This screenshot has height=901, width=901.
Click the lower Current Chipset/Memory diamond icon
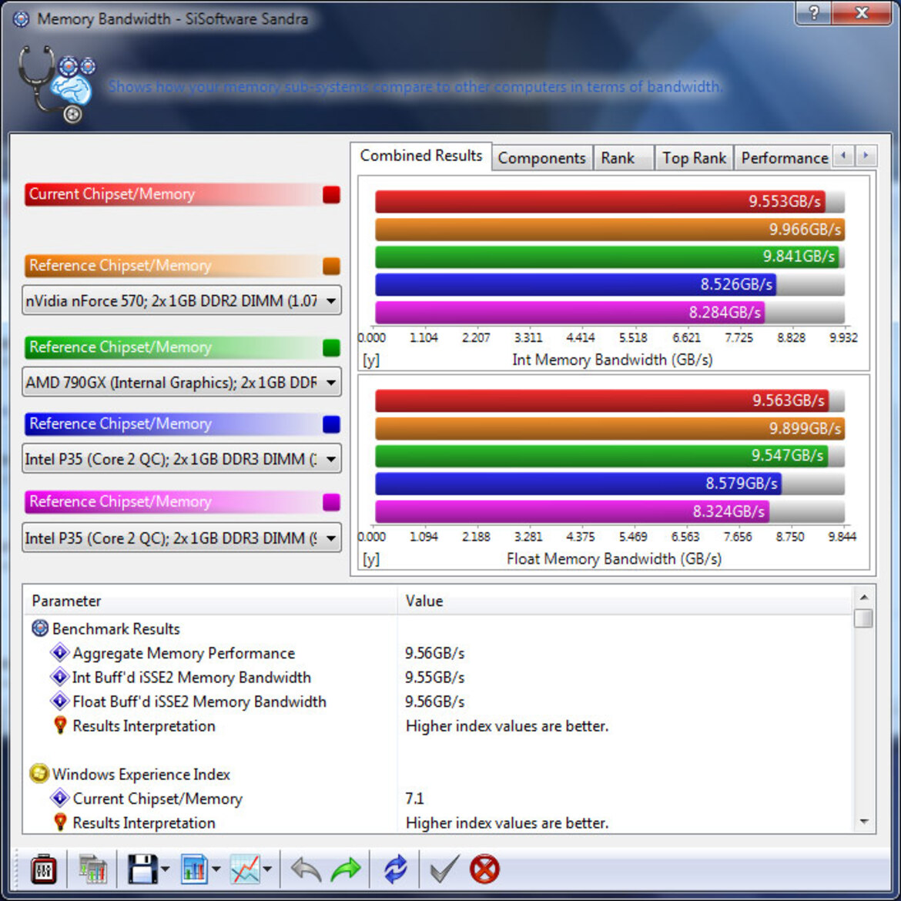click(59, 798)
